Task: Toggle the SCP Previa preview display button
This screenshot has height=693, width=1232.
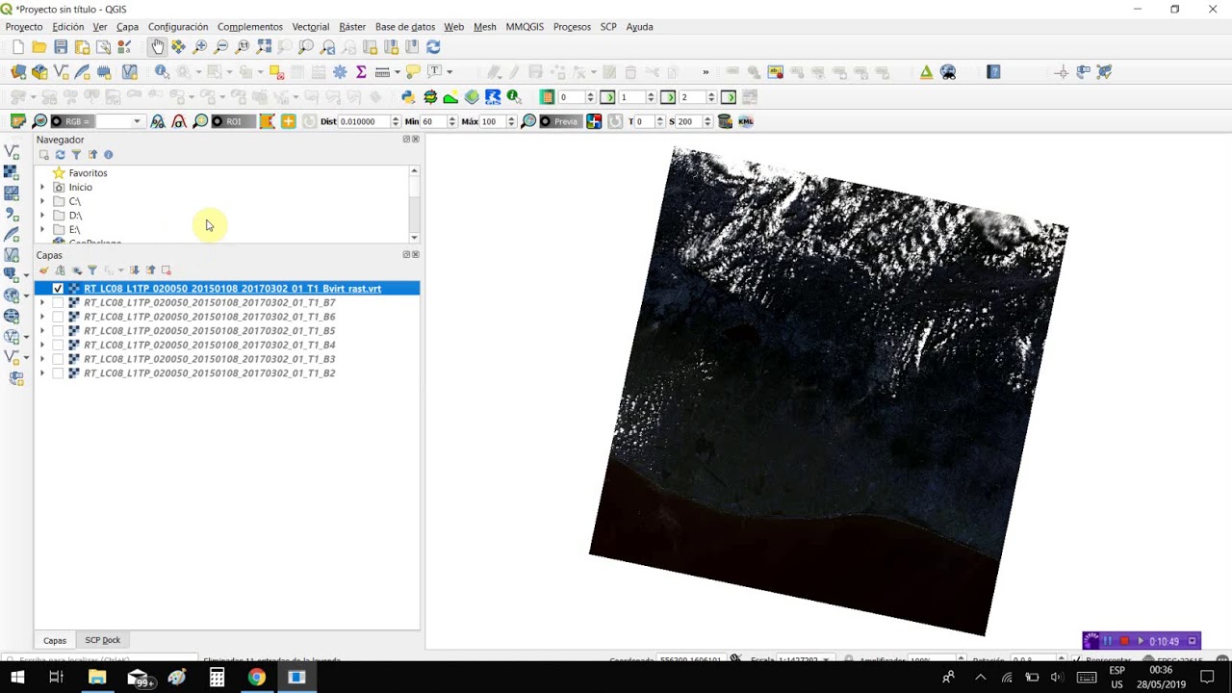Action: 559,121
